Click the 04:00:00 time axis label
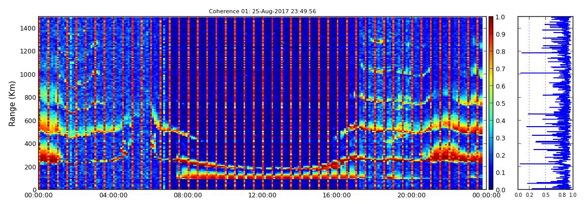Viewport: 586px width, 207px height. [113, 195]
